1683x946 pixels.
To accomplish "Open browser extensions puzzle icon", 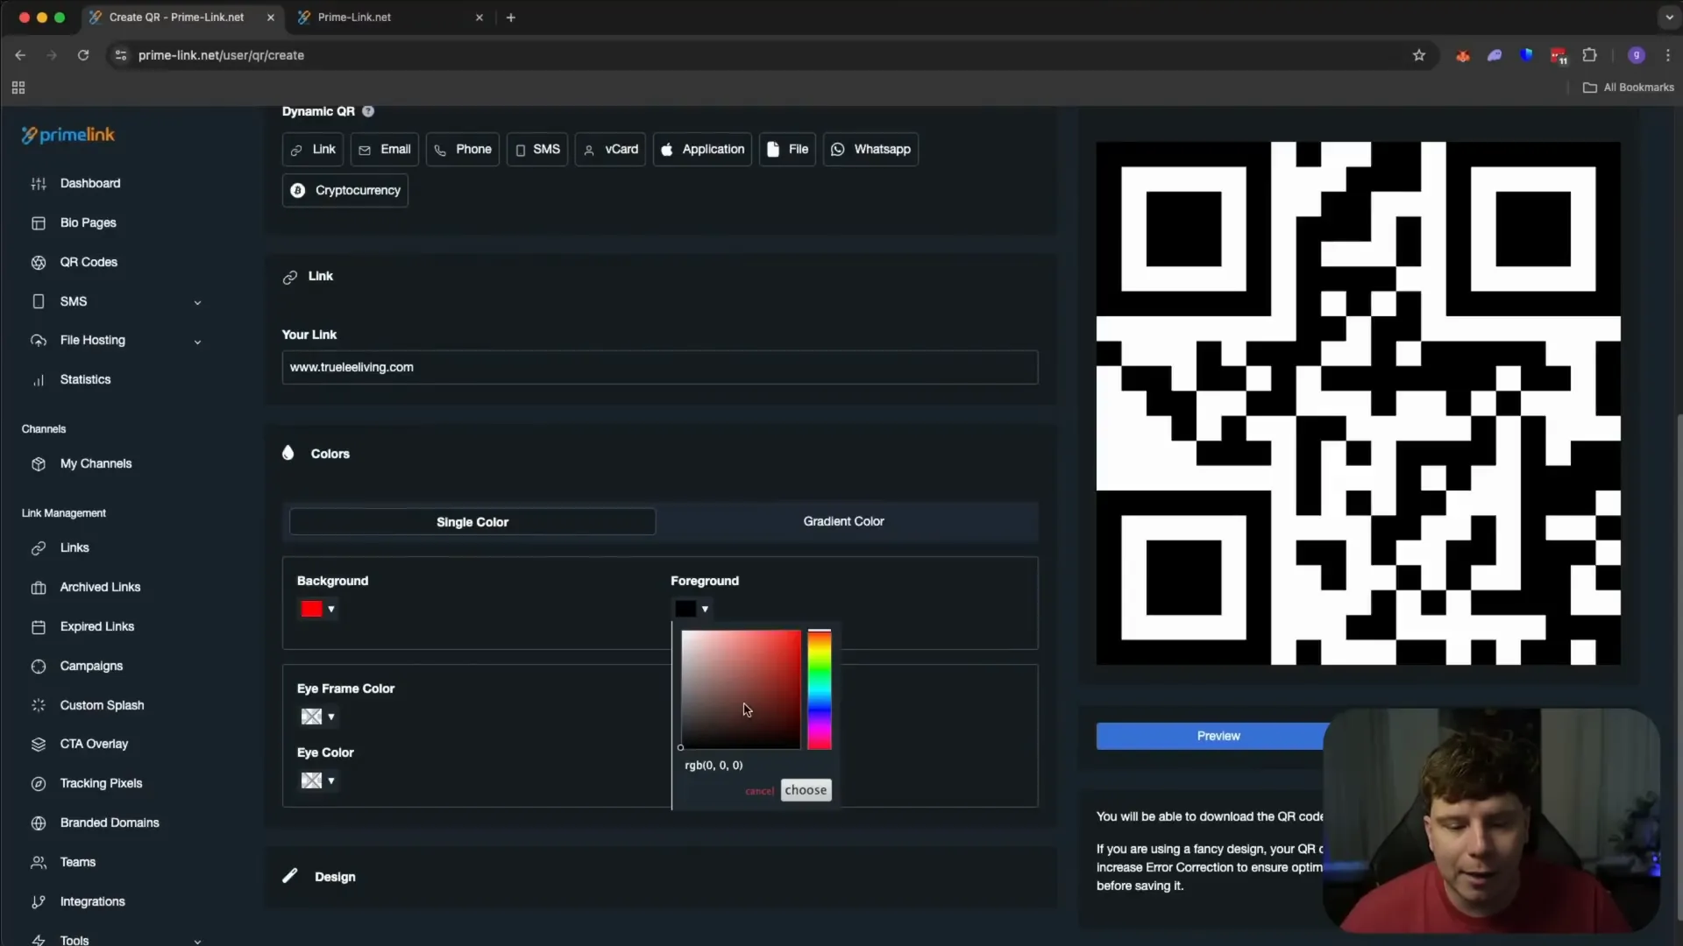I will [1590, 55].
